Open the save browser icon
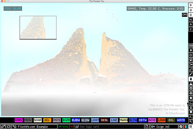Screen dimensions: 193x129 pos(3,126)
